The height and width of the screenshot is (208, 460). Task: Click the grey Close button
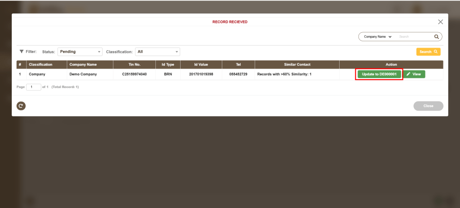428,106
